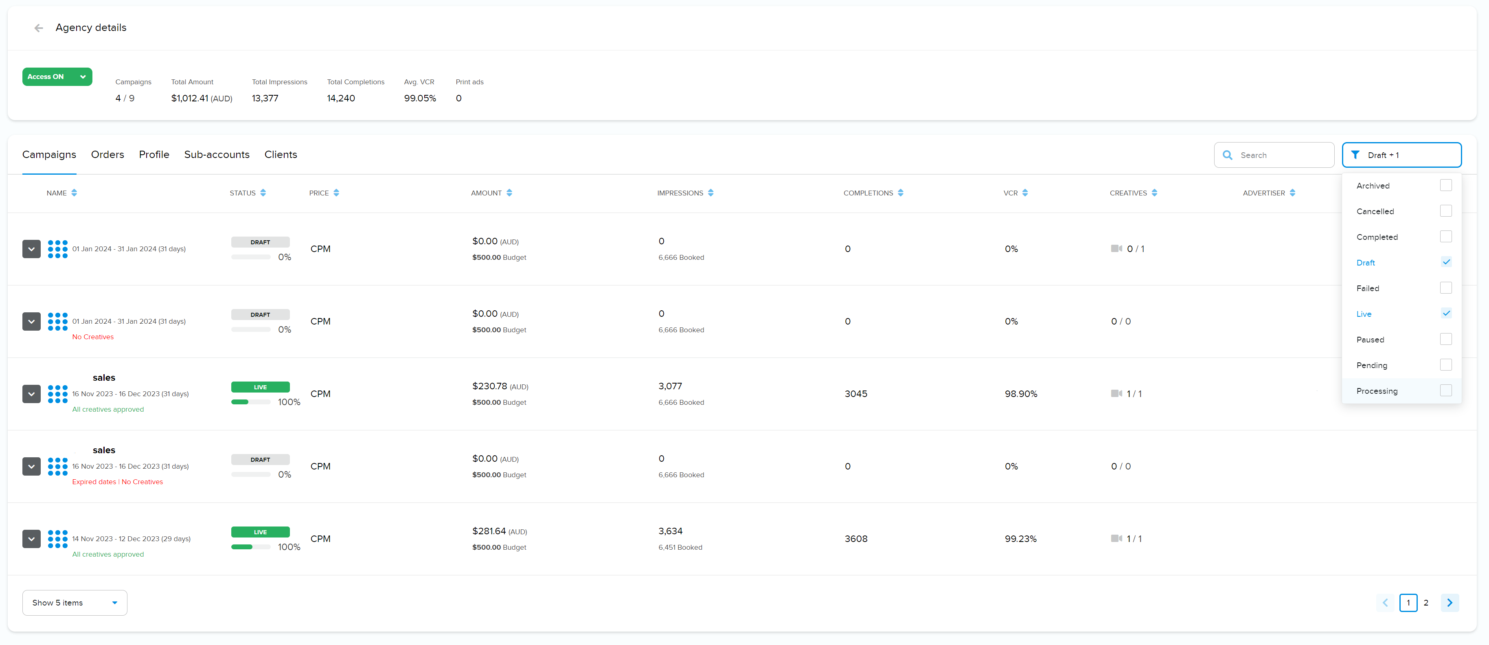The image size is (1489, 645).
Task: Expand the Expired dates sales campaign row
Action: 31,466
